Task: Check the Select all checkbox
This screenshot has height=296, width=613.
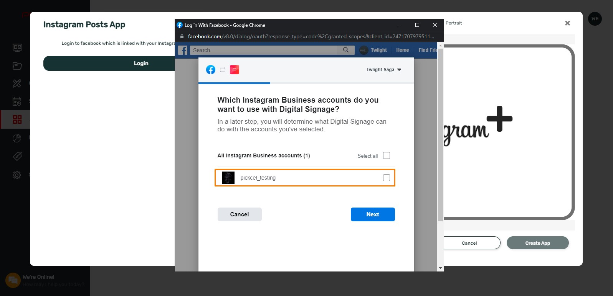Action: coord(387,155)
